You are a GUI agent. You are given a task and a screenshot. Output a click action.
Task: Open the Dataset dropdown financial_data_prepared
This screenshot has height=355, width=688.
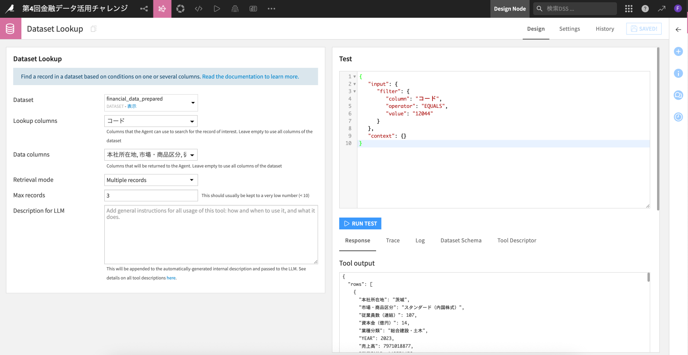point(151,102)
